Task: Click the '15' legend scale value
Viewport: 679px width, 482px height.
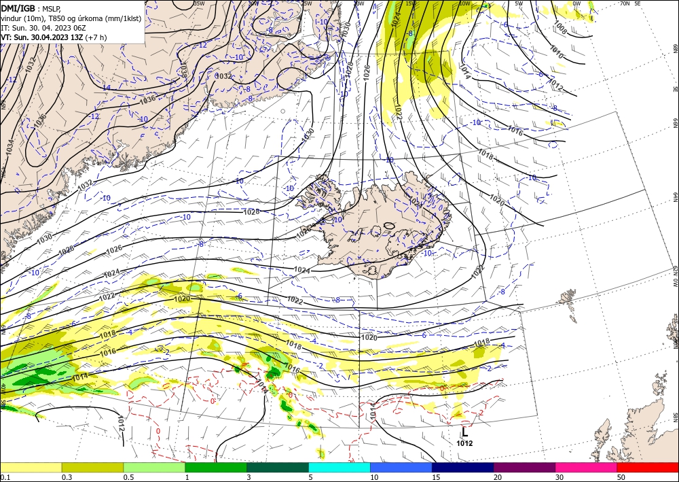Action: pos(436,477)
